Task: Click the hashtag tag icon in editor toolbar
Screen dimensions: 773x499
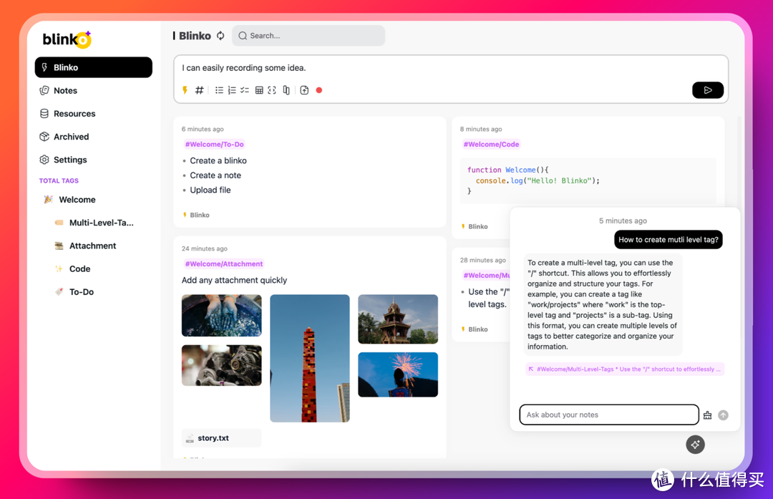Action: click(x=200, y=90)
